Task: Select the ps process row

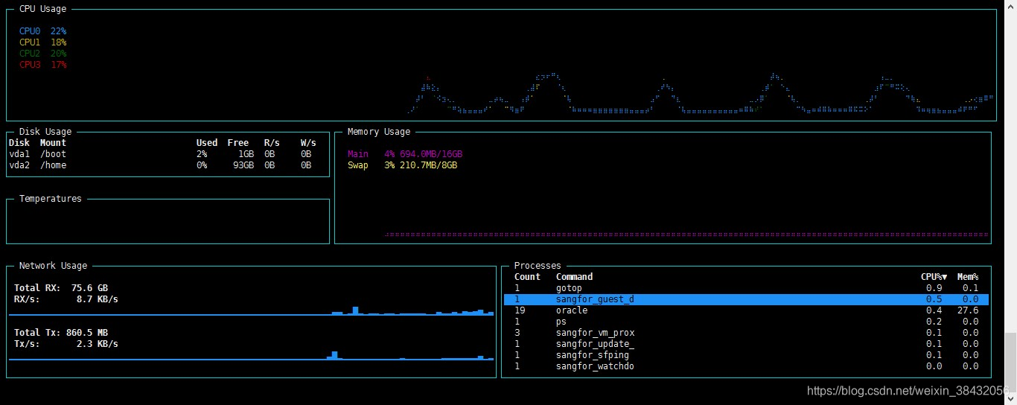Action: (x=746, y=322)
